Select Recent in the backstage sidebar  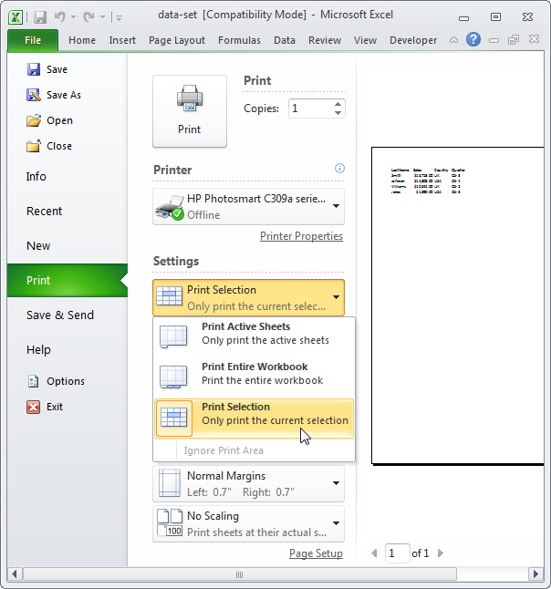[45, 212]
